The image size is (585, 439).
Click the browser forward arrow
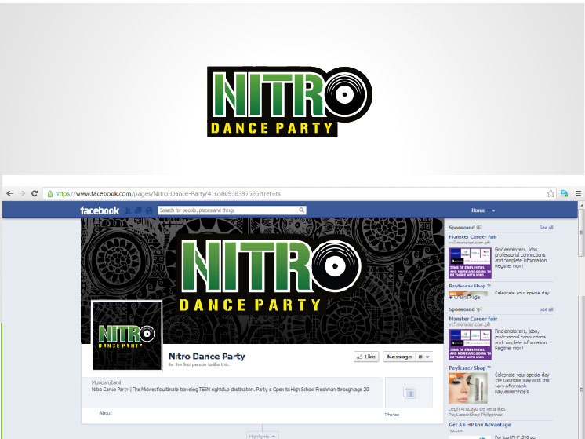(23, 193)
